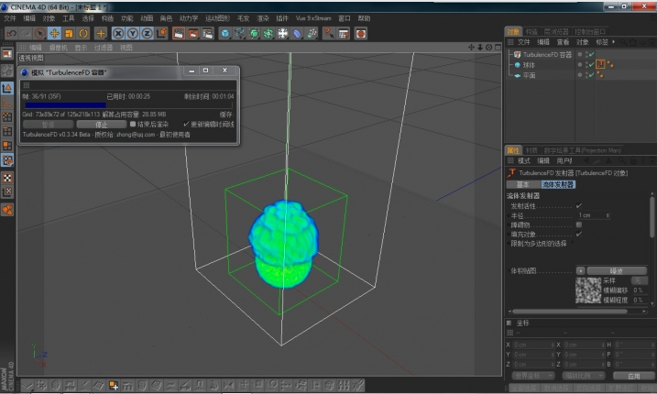Click the 模糊偏移 percentage field
The height and width of the screenshot is (394, 657).
click(x=640, y=290)
